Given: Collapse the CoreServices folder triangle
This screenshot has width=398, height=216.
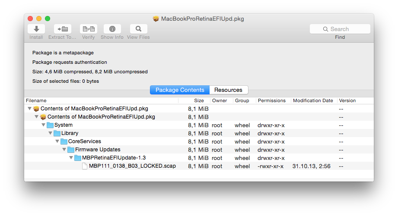Looking at the screenshot, I should tap(57, 141).
